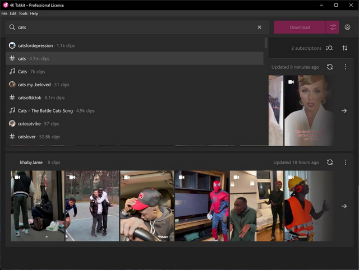Viewport: 359px width, 270px height.
Task: Open khaby.lame basketball court clip
Action: (x=92, y=206)
